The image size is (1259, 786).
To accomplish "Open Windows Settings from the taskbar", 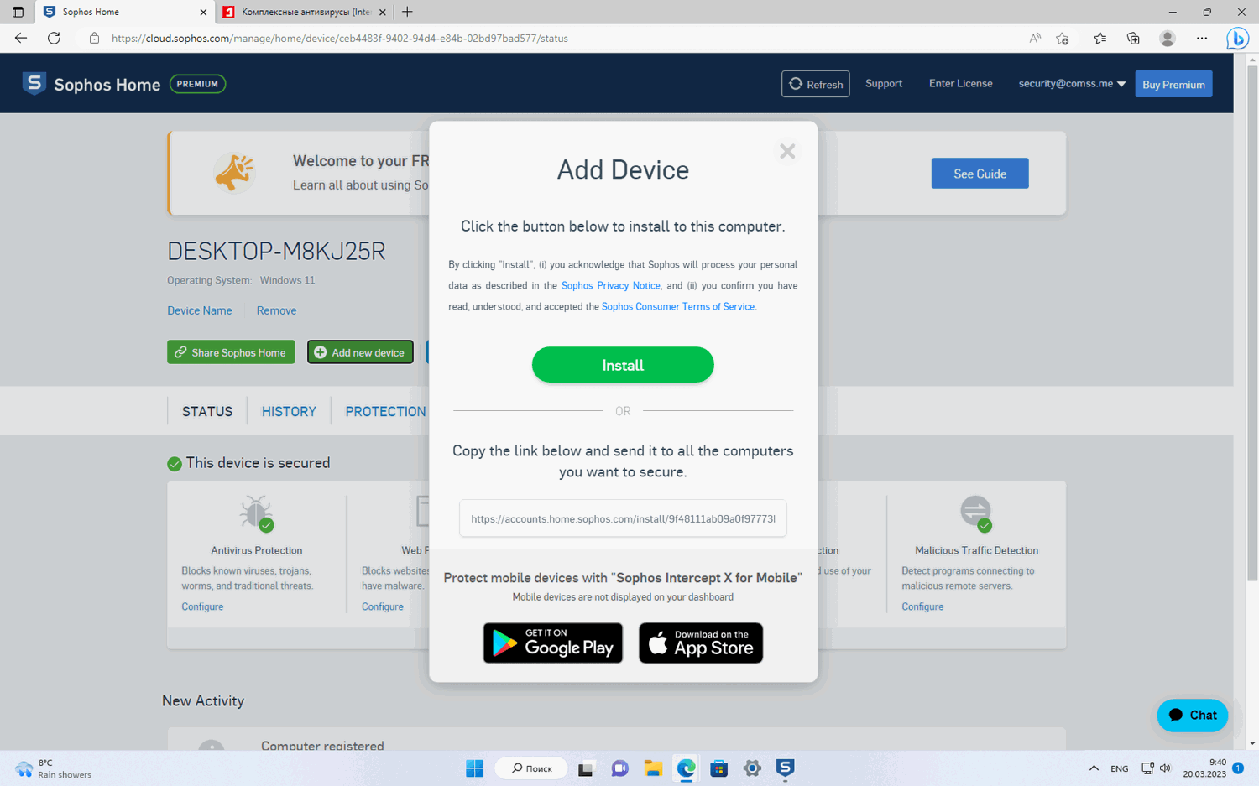I will point(752,768).
